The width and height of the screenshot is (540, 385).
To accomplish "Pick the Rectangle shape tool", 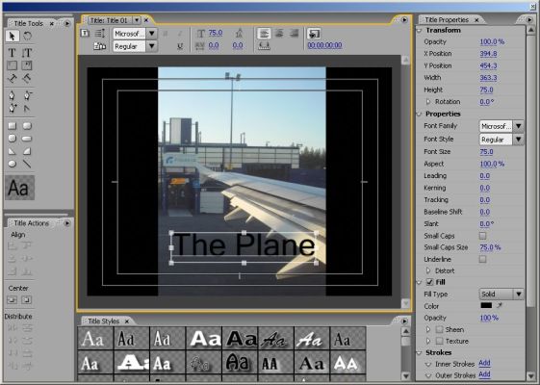I will tap(13, 126).
